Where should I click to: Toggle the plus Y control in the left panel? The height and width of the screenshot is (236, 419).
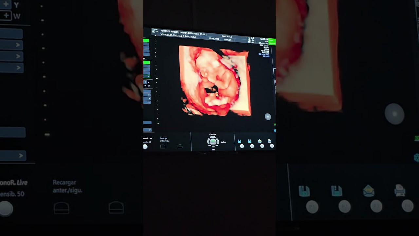(x=145, y=82)
